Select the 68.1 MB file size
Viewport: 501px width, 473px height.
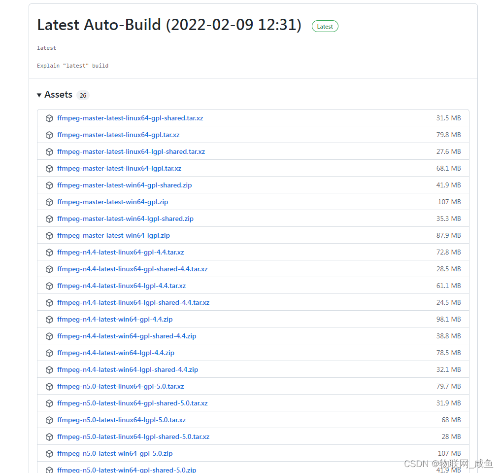(449, 168)
